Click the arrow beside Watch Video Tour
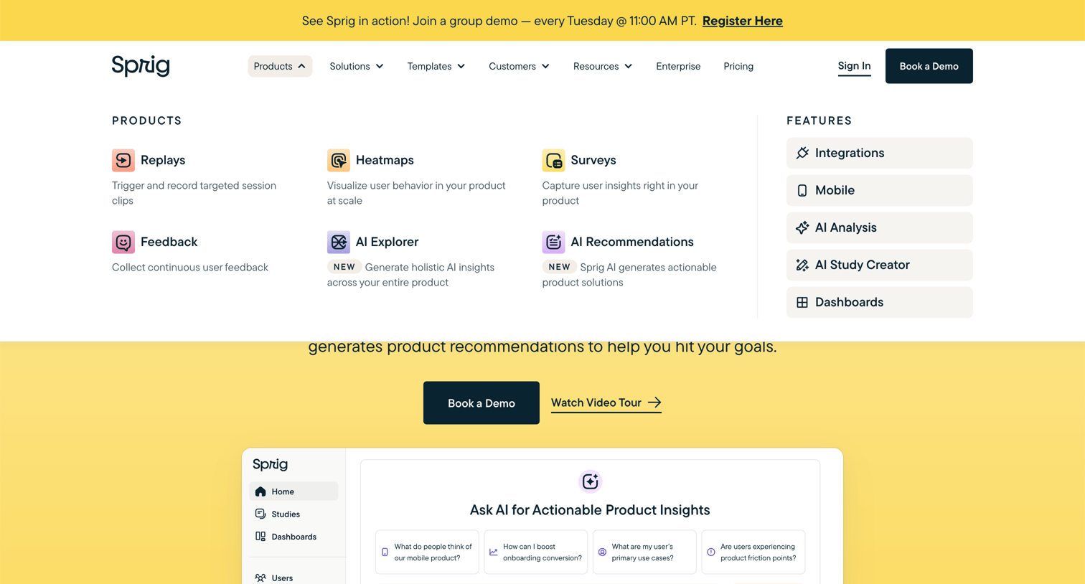Image resolution: width=1085 pixels, height=584 pixels. [x=654, y=402]
